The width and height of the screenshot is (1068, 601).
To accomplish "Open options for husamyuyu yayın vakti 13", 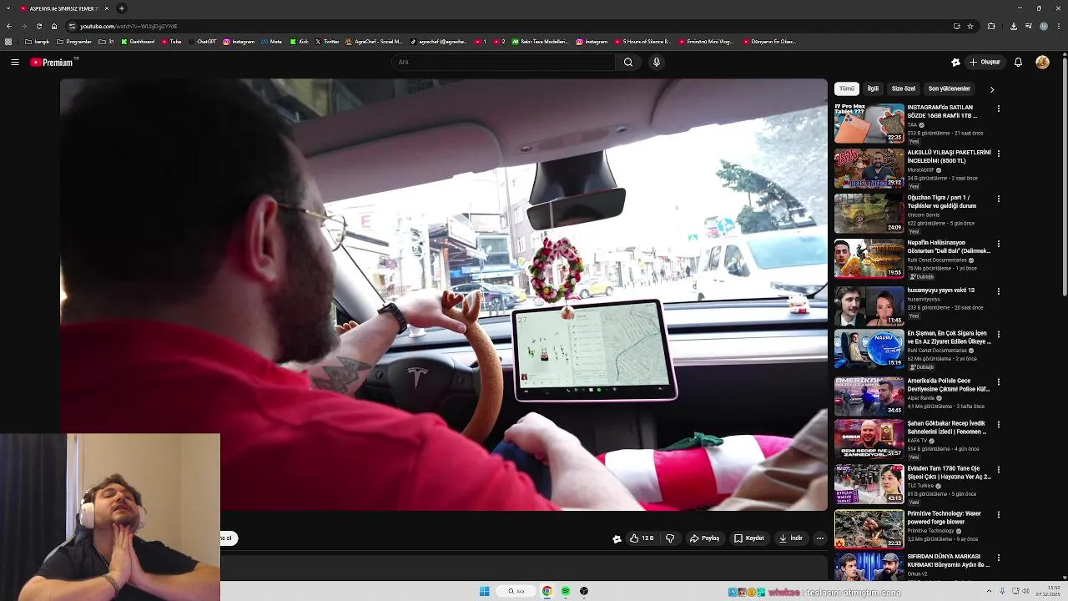I will pos(998,291).
